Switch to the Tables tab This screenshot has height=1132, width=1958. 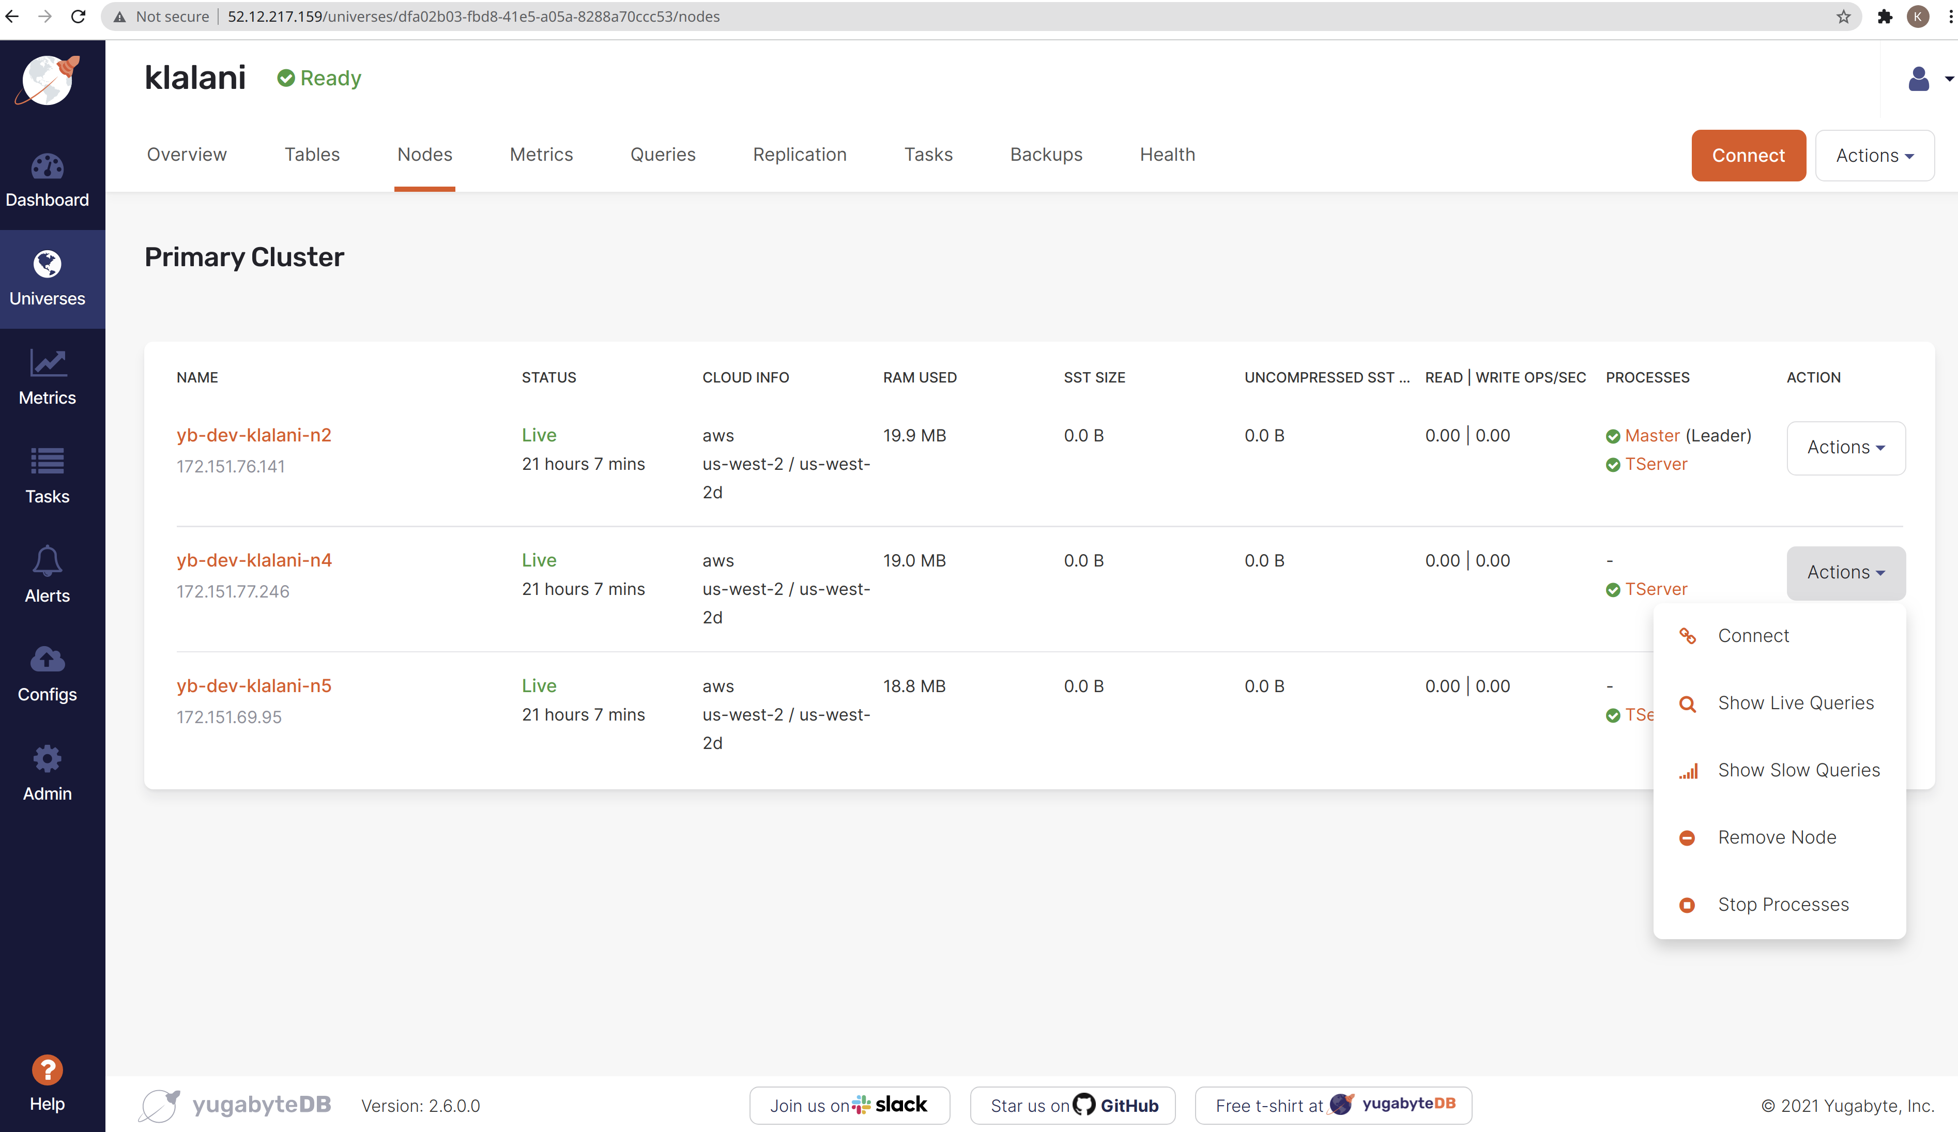pyautogui.click(x=312, y=155)
